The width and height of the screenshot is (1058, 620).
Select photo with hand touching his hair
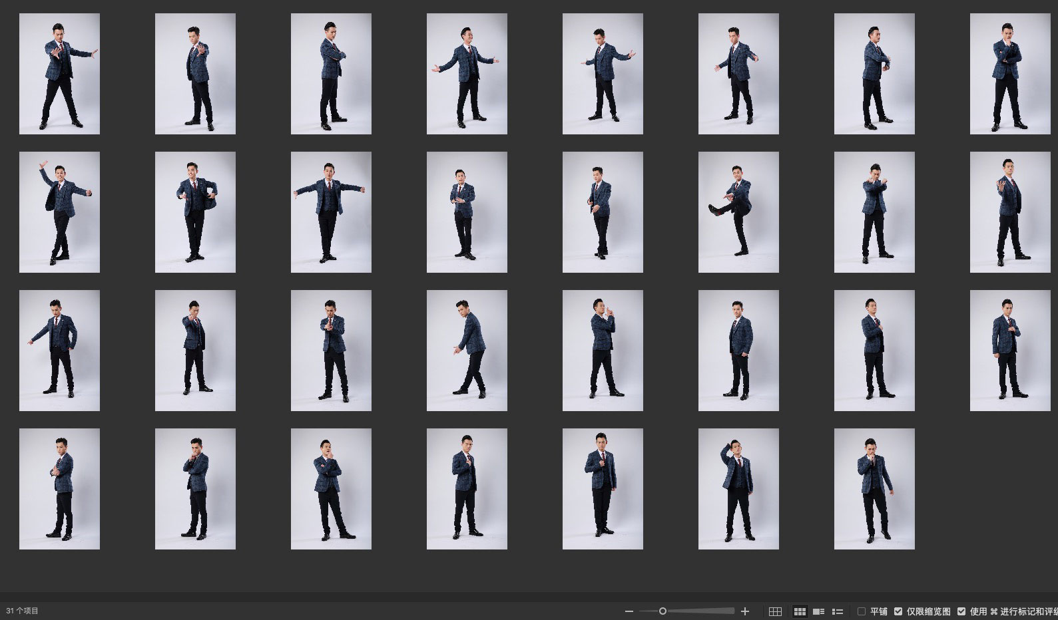point(738,489)
